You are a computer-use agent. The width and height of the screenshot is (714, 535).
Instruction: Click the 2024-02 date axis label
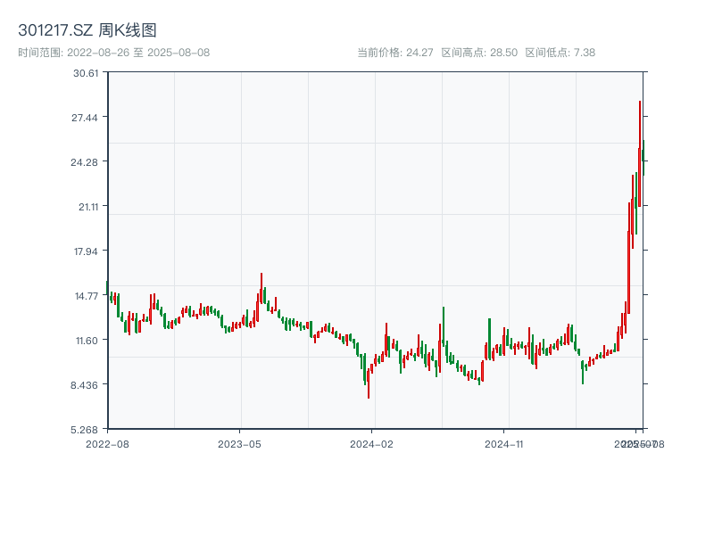click(372, 443)
